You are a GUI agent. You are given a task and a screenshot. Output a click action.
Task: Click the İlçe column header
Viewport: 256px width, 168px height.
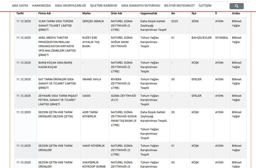coord(194,13)
